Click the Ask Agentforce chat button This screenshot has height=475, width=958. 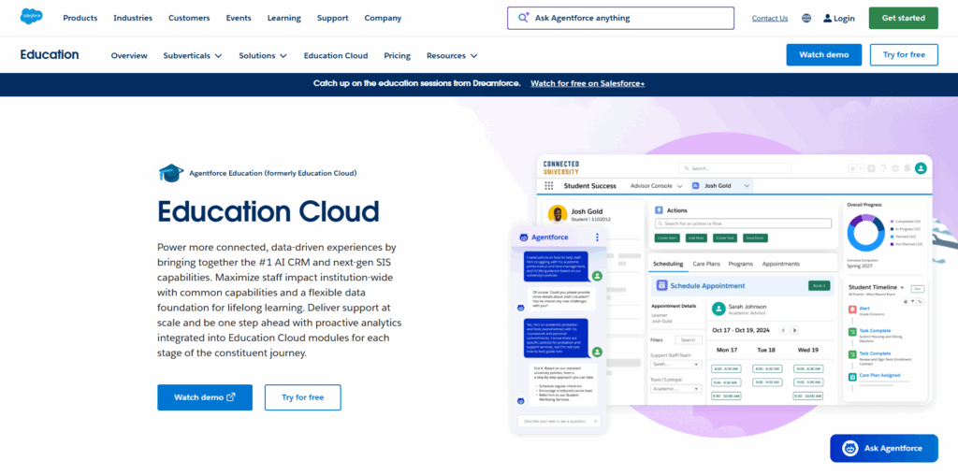[x=883, y=448]
